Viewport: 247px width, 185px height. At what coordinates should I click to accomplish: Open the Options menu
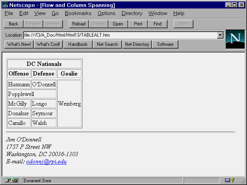point(106,13)
